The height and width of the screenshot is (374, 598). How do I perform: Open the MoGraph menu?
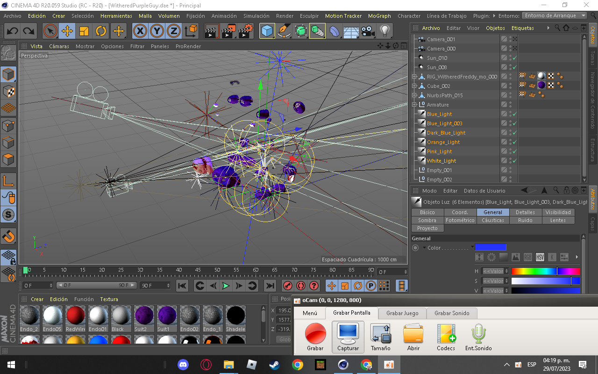point(379,16)
